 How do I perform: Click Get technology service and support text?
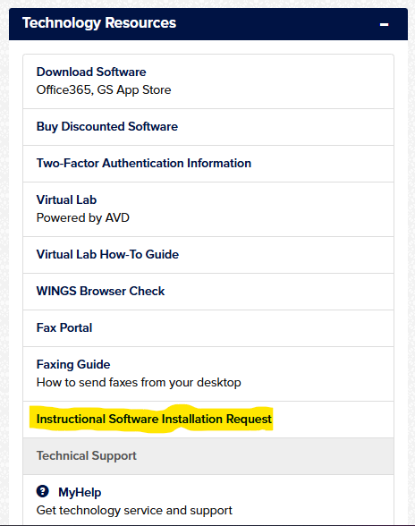coord(134,510)
